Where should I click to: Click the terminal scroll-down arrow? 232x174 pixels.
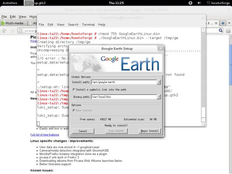pos(204,119)
